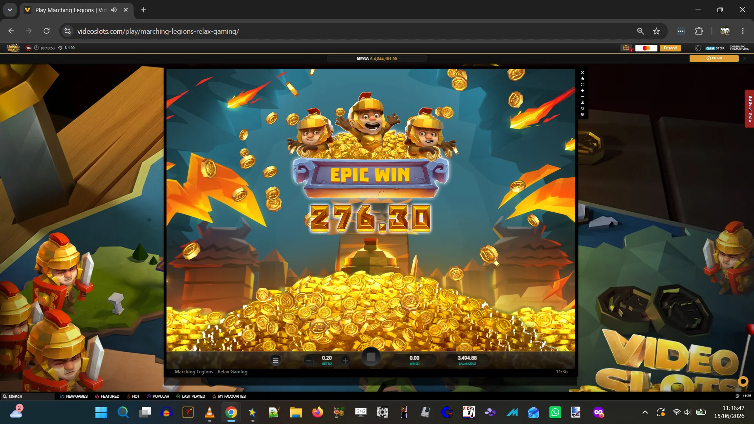Open the player profile sidebar icon
The width and height of the screenshot is (754, 424).
[x=583, y=102]
